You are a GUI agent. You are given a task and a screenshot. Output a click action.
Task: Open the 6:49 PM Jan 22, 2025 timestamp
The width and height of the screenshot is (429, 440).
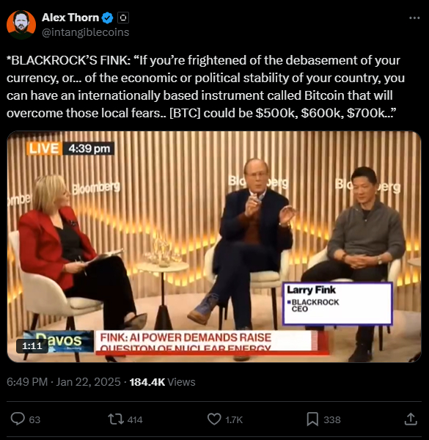pyautogui.click(x=64, y=382)
